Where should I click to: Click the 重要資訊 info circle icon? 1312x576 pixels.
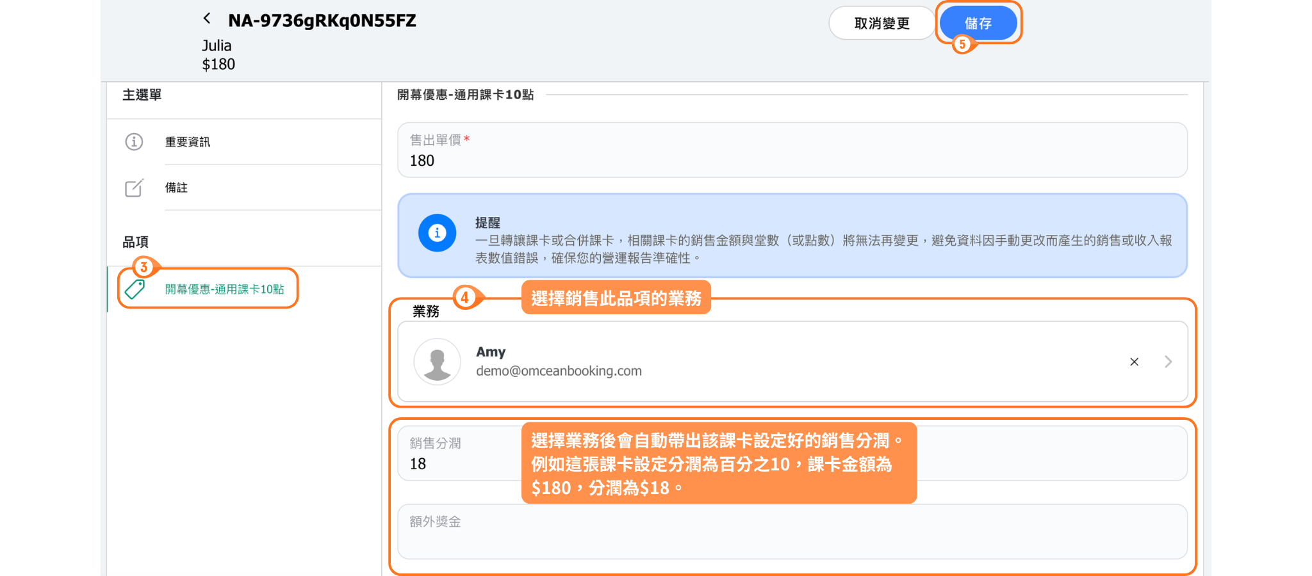pos(134,141)
